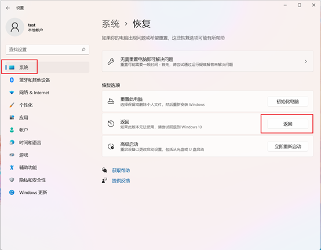
Task: Click the system monitor icon in sidebar
Action: click(12, 67)
